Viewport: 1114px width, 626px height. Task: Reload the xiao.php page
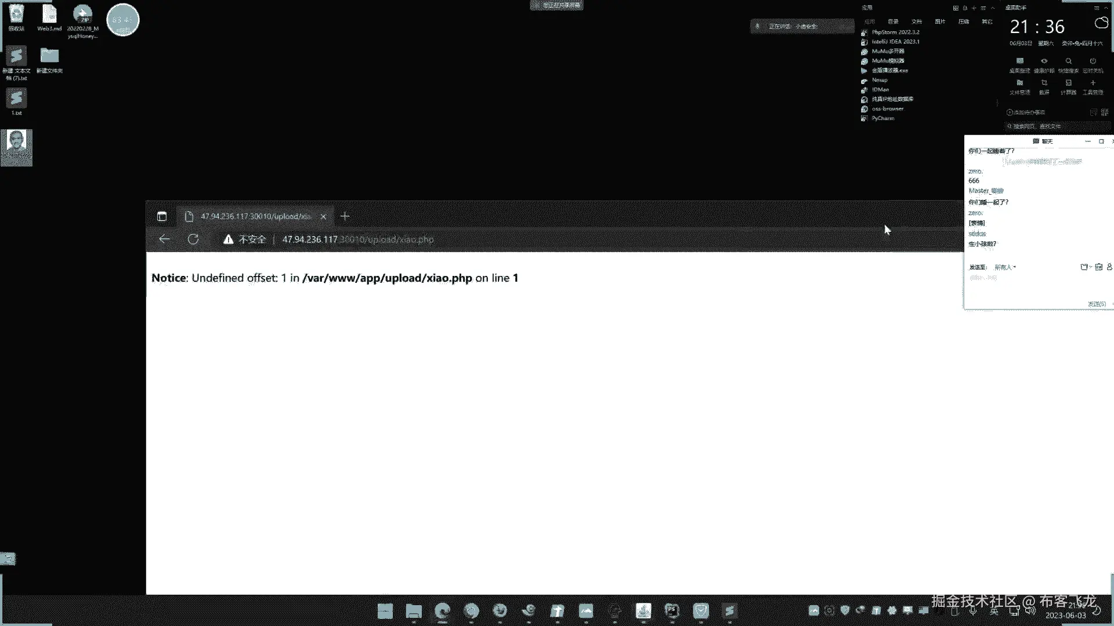193,239
